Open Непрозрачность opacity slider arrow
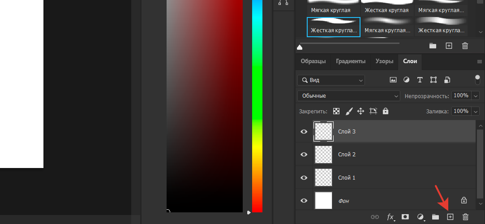 tap(476, 95)
